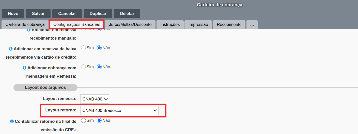
Task: Click the Duplicar button
Action: 98,14
